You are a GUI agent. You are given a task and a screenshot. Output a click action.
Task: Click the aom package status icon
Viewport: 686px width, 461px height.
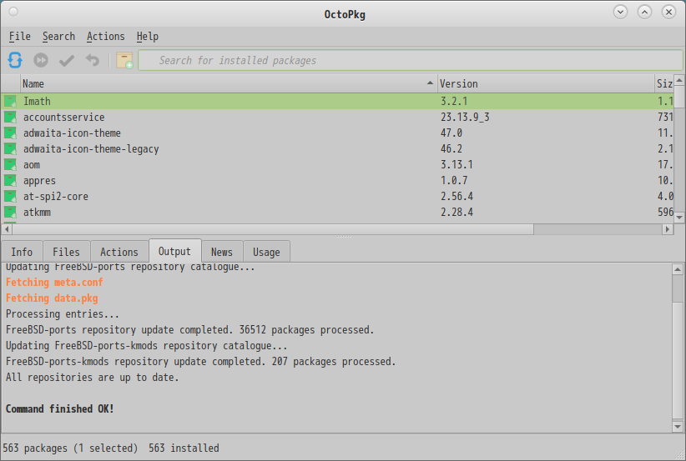pos(10,165)
